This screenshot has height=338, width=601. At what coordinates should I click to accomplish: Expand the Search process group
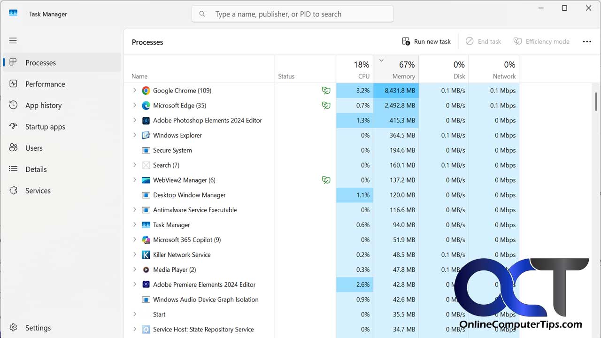click(x=134, y=165)
